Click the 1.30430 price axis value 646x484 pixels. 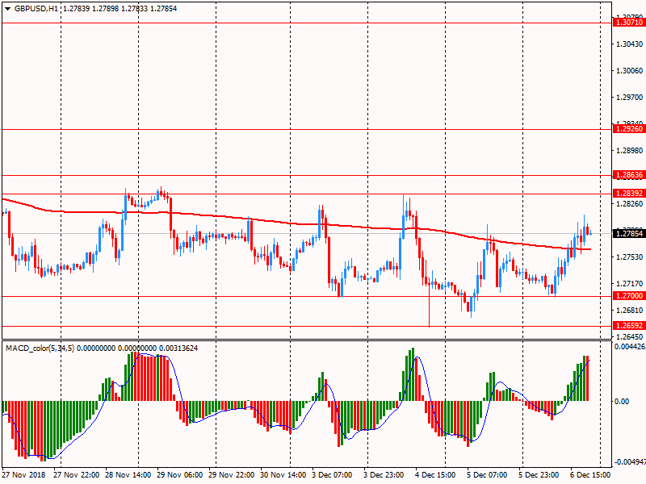pos(629,44)
